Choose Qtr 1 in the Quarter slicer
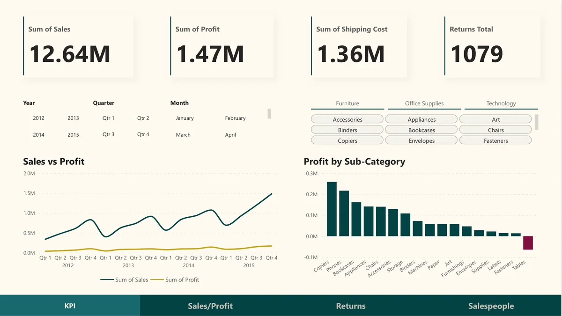Screen dimensions: 562x316 pyautogui.click(x=108, y=118)
